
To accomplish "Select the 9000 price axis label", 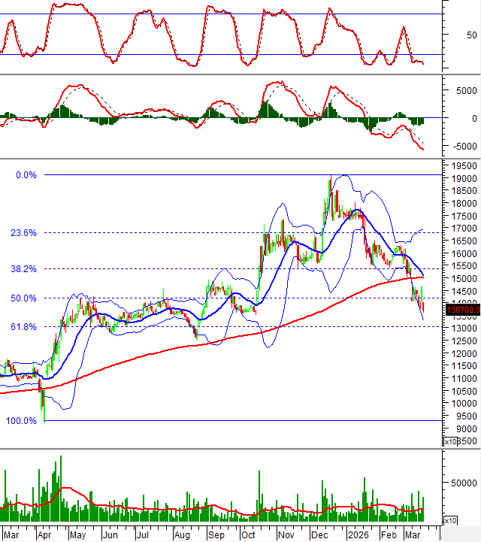I will tap(464, 427).
